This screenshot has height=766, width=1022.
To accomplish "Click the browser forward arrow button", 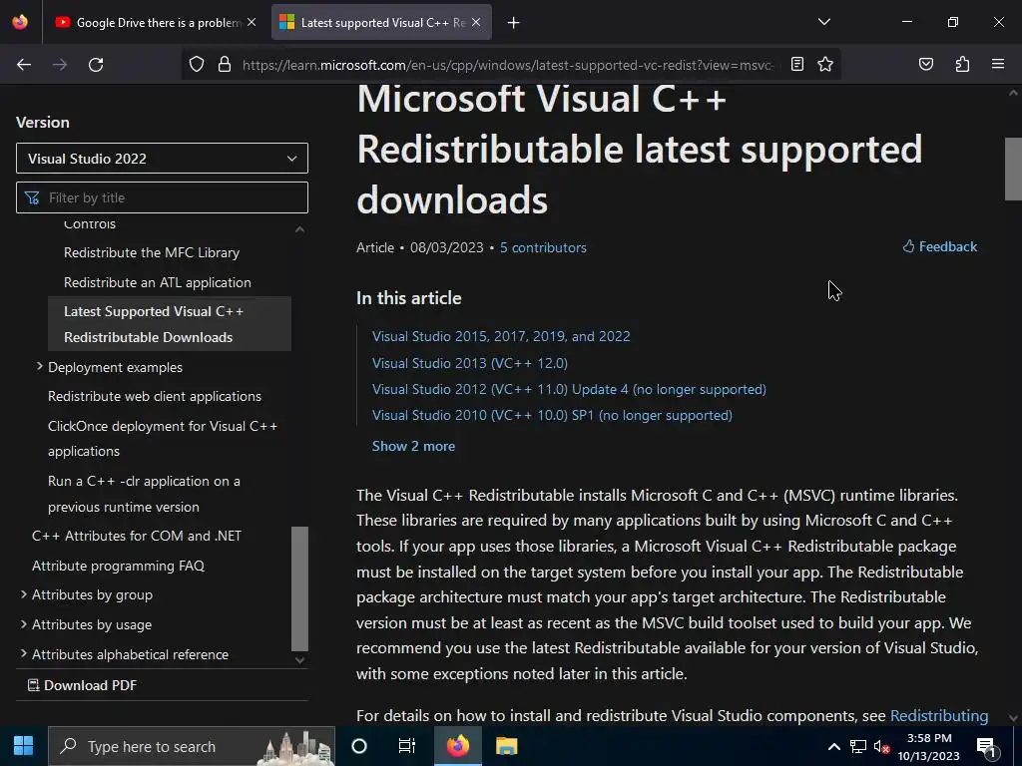I will [x=60, y=65].
